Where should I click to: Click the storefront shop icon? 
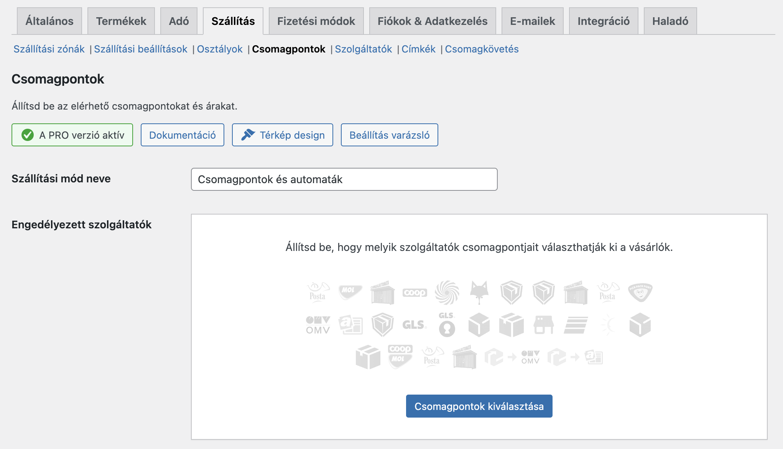[543, 325]
